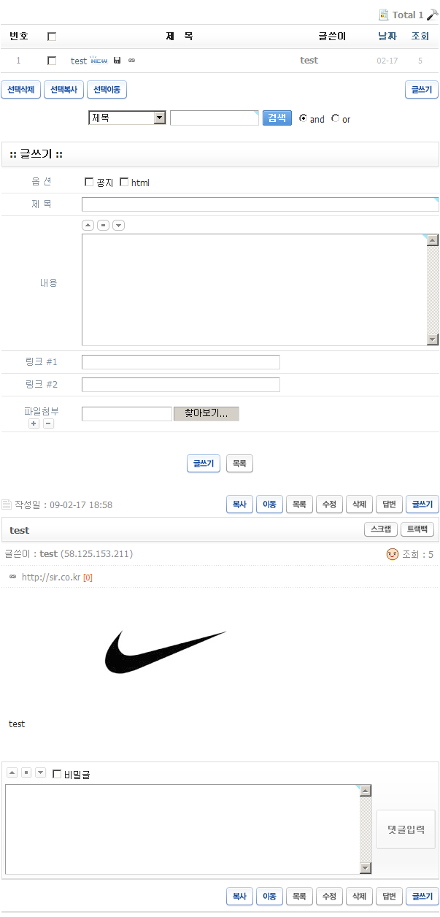Screen dimensions: 440x917
Task: Click the 선택이동 button
Action: point(107,90)
